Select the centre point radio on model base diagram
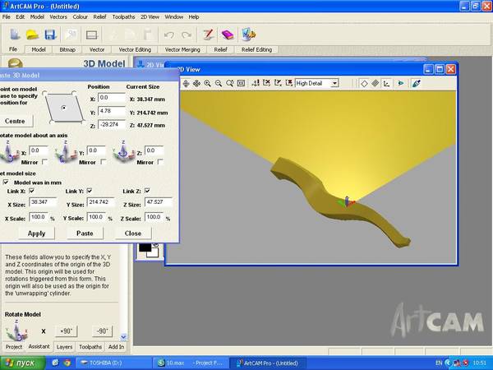This screenshot has width=493, height=370. 64,108
